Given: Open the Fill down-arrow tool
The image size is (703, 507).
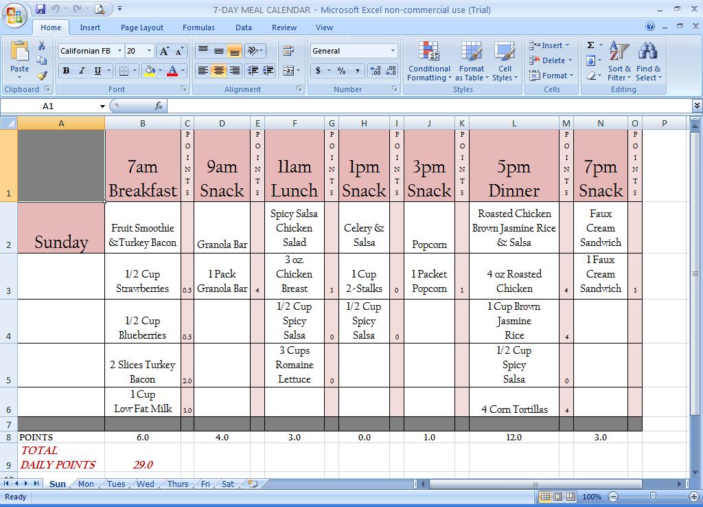Looking at the screenshot, I should click(591, 60).
